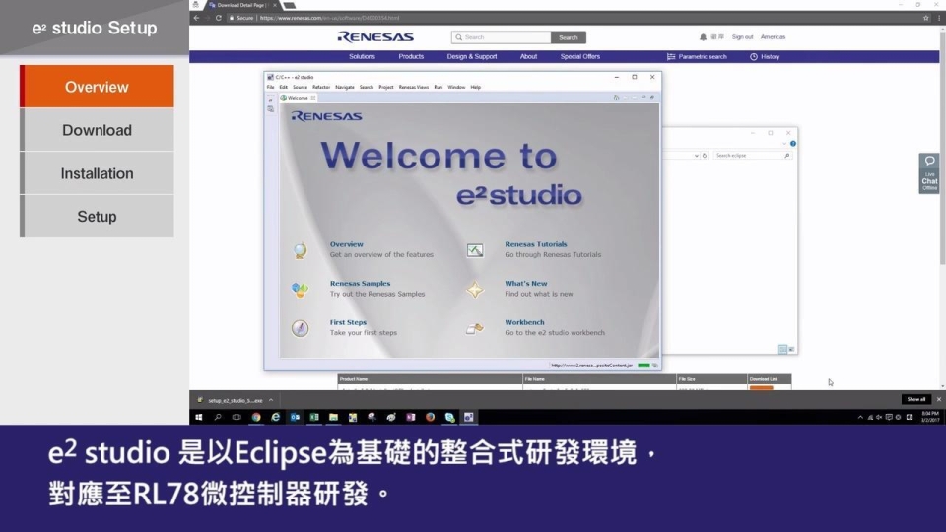
Task: Open Special Offers on Renesas site
Action: tap(579, 57)
